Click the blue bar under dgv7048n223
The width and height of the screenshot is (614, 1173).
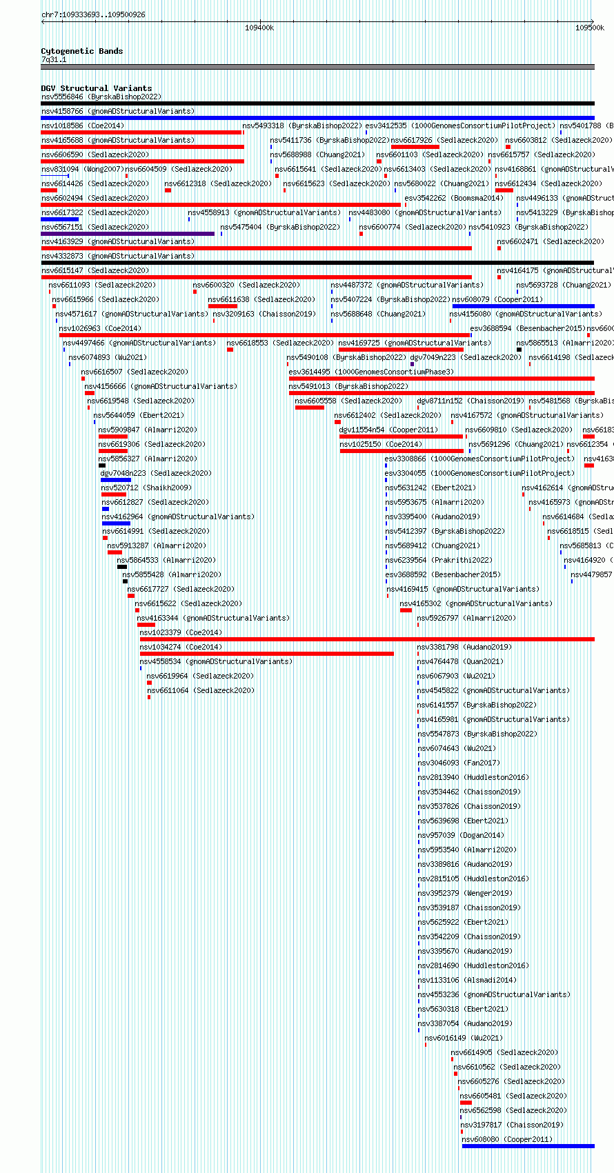pyautogui.click(x=116, y=480)
